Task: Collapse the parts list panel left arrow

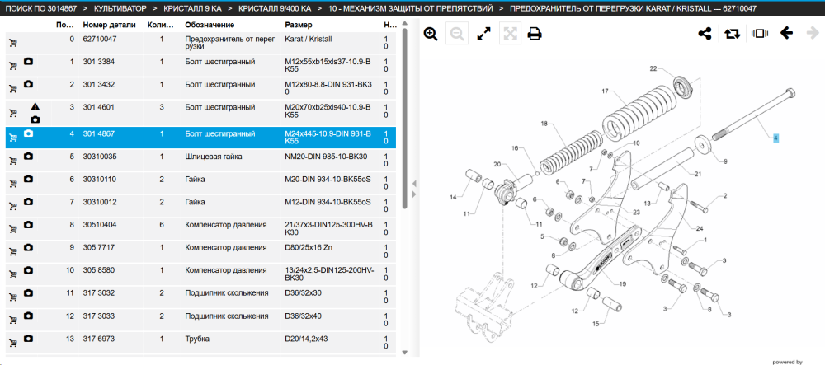Action: tap(414, 184)
